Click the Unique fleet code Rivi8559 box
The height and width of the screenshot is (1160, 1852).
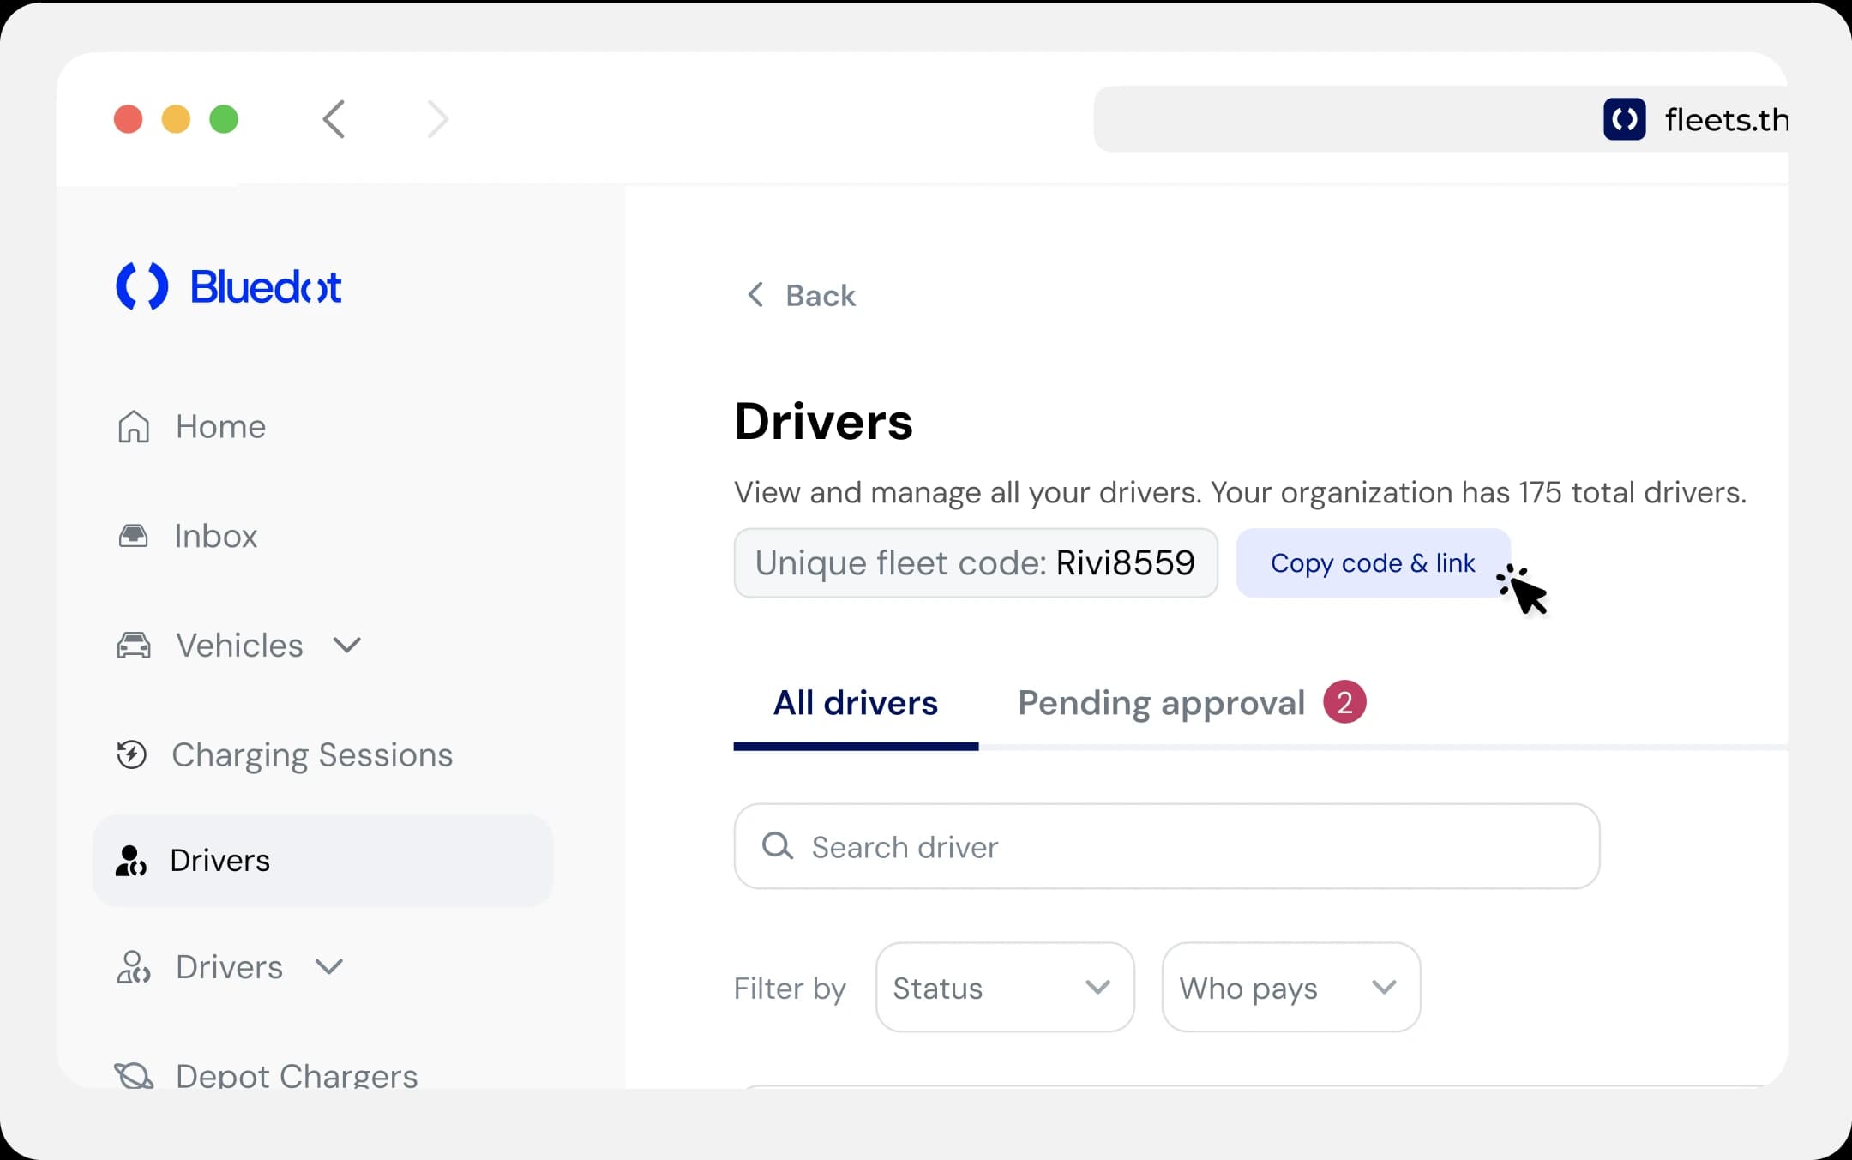click(x=976, y=562)
